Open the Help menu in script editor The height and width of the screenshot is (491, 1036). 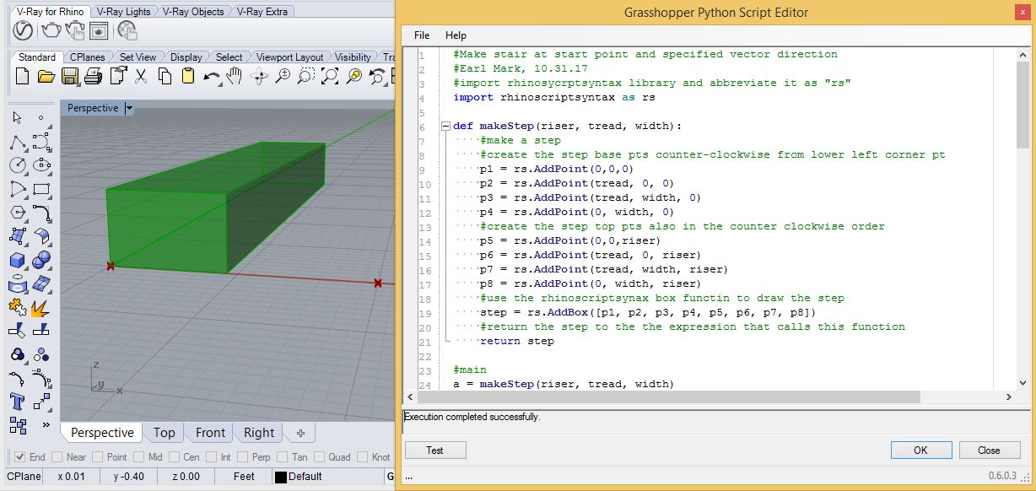pos(456,35)
